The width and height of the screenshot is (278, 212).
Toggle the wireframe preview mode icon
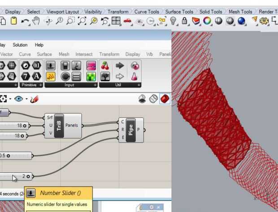[153, 99]
